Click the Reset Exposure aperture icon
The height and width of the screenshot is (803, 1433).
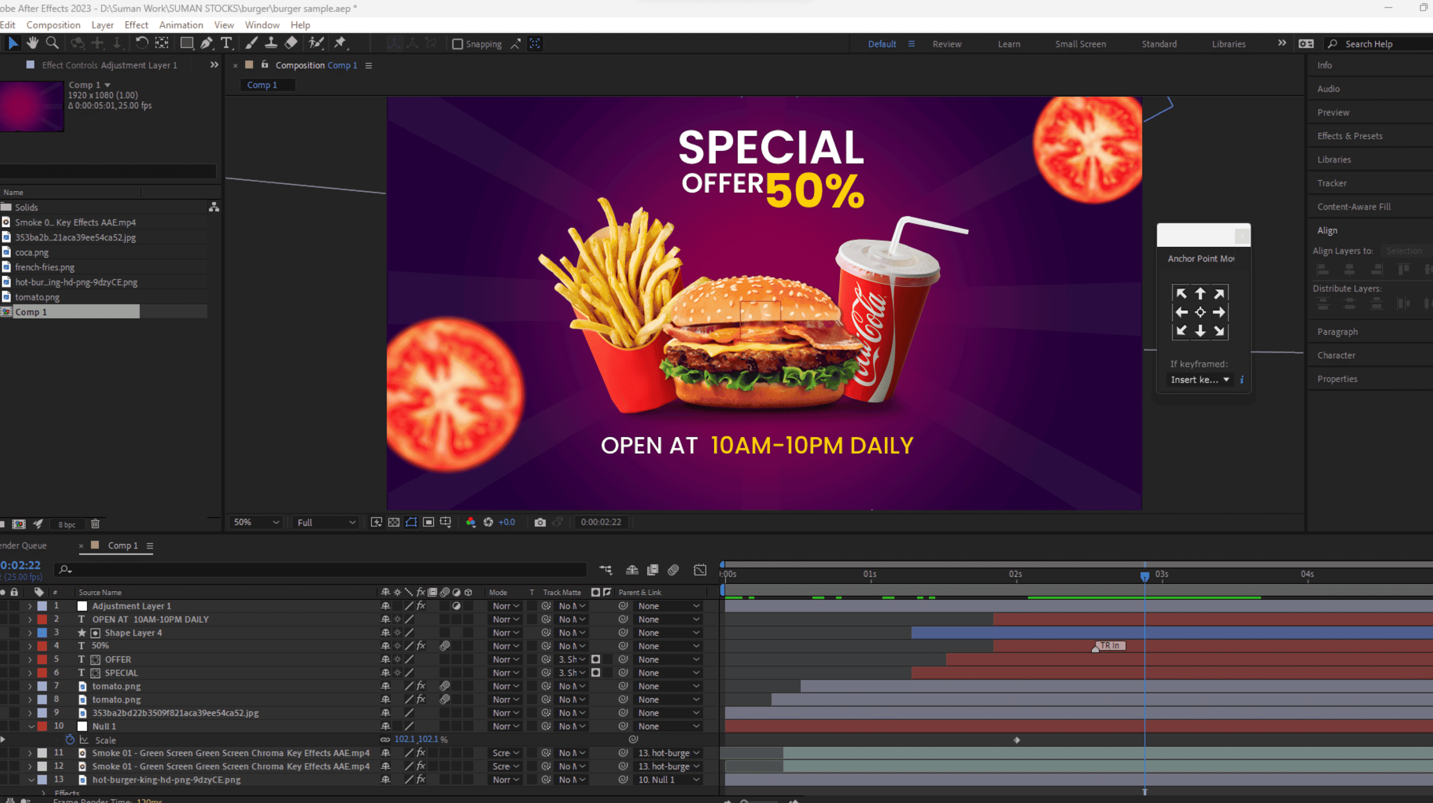pos(488,522)
